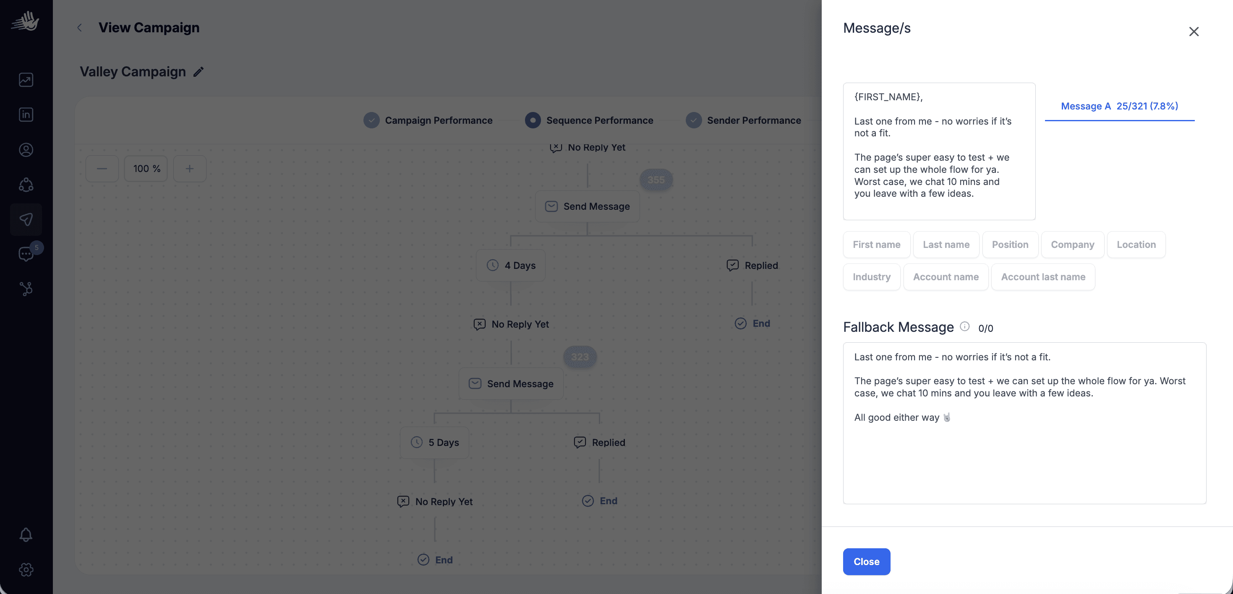
Task: Click inside the Fallback Message text area
Action: point(1024,459)
